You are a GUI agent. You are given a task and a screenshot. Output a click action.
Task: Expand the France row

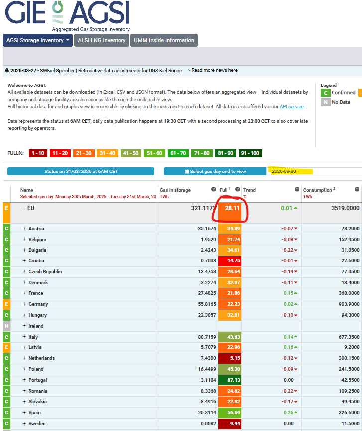[24, 293]
